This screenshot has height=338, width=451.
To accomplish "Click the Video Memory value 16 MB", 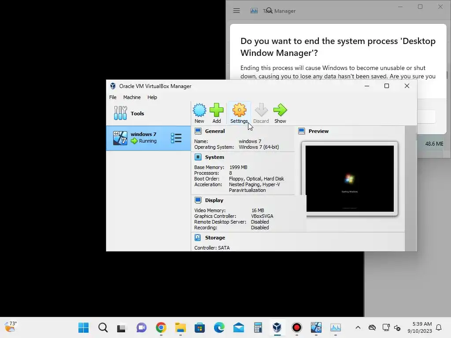I will click(x=258, y=210).
